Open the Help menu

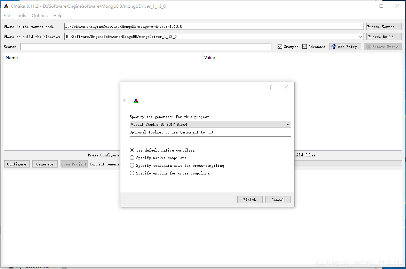click(x=58, y=16)
